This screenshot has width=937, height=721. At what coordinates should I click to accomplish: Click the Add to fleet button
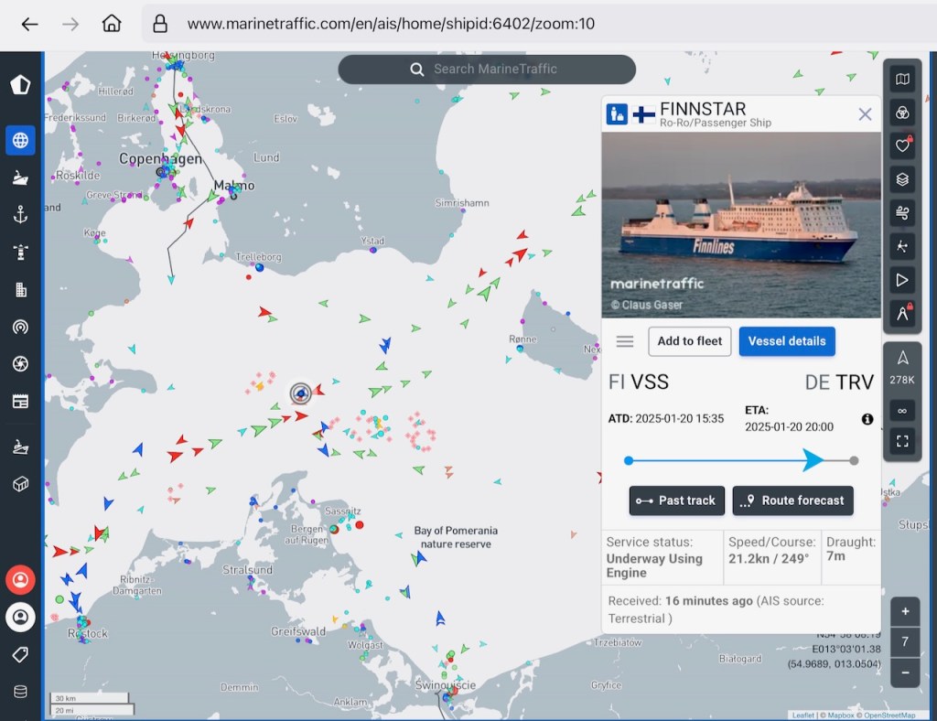click(x=690, y=341)
